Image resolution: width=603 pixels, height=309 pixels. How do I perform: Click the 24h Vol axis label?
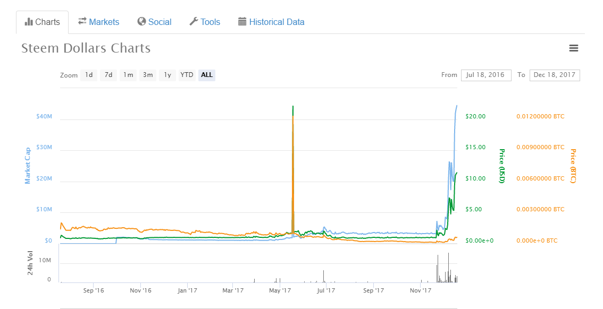[x=30, y=263]
